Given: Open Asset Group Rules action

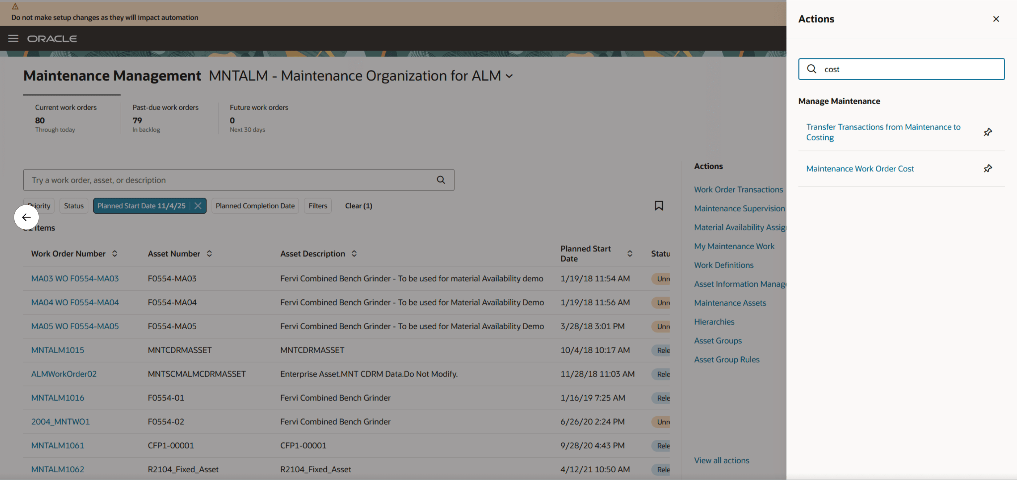Looking at the screenshot, I should click(x=727, y=360).
